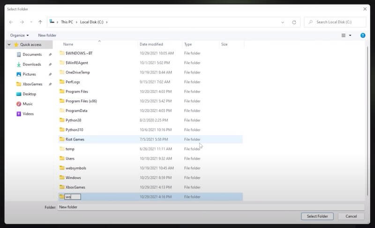
Task: Open the Organize menu
Action: [19, 35]
